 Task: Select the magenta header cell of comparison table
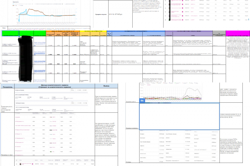tap(238, 33)
